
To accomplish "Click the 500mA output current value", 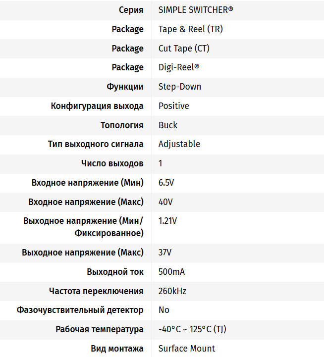I will [171, 272].
